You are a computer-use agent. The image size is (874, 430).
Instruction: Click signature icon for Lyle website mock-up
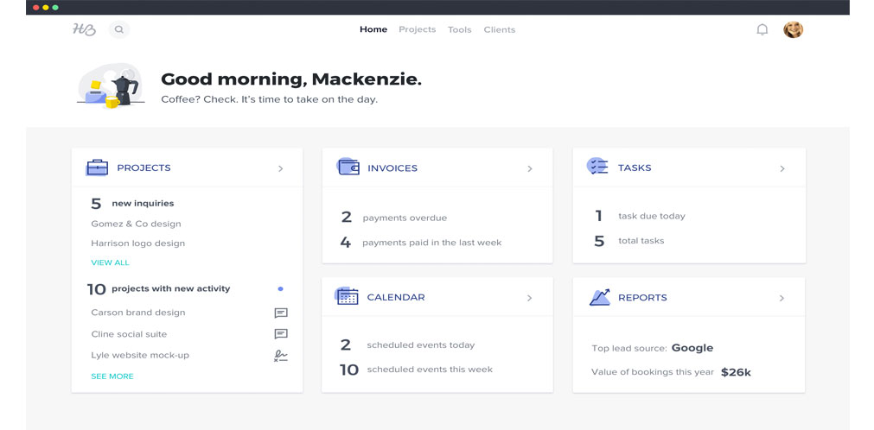pyautogui.click(x=281, y=356)
